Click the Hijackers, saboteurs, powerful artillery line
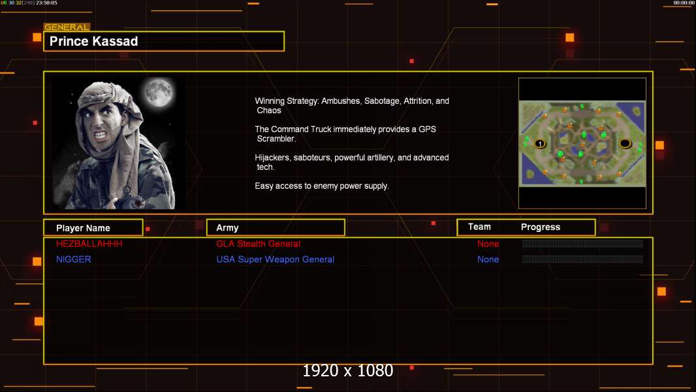The width and height of the screenshot is (696, 392). pos(351,162)
